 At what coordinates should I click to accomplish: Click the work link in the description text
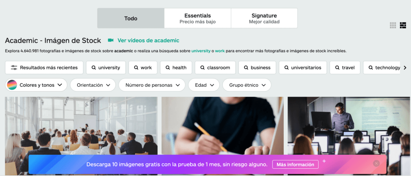(x=220, y=51)
